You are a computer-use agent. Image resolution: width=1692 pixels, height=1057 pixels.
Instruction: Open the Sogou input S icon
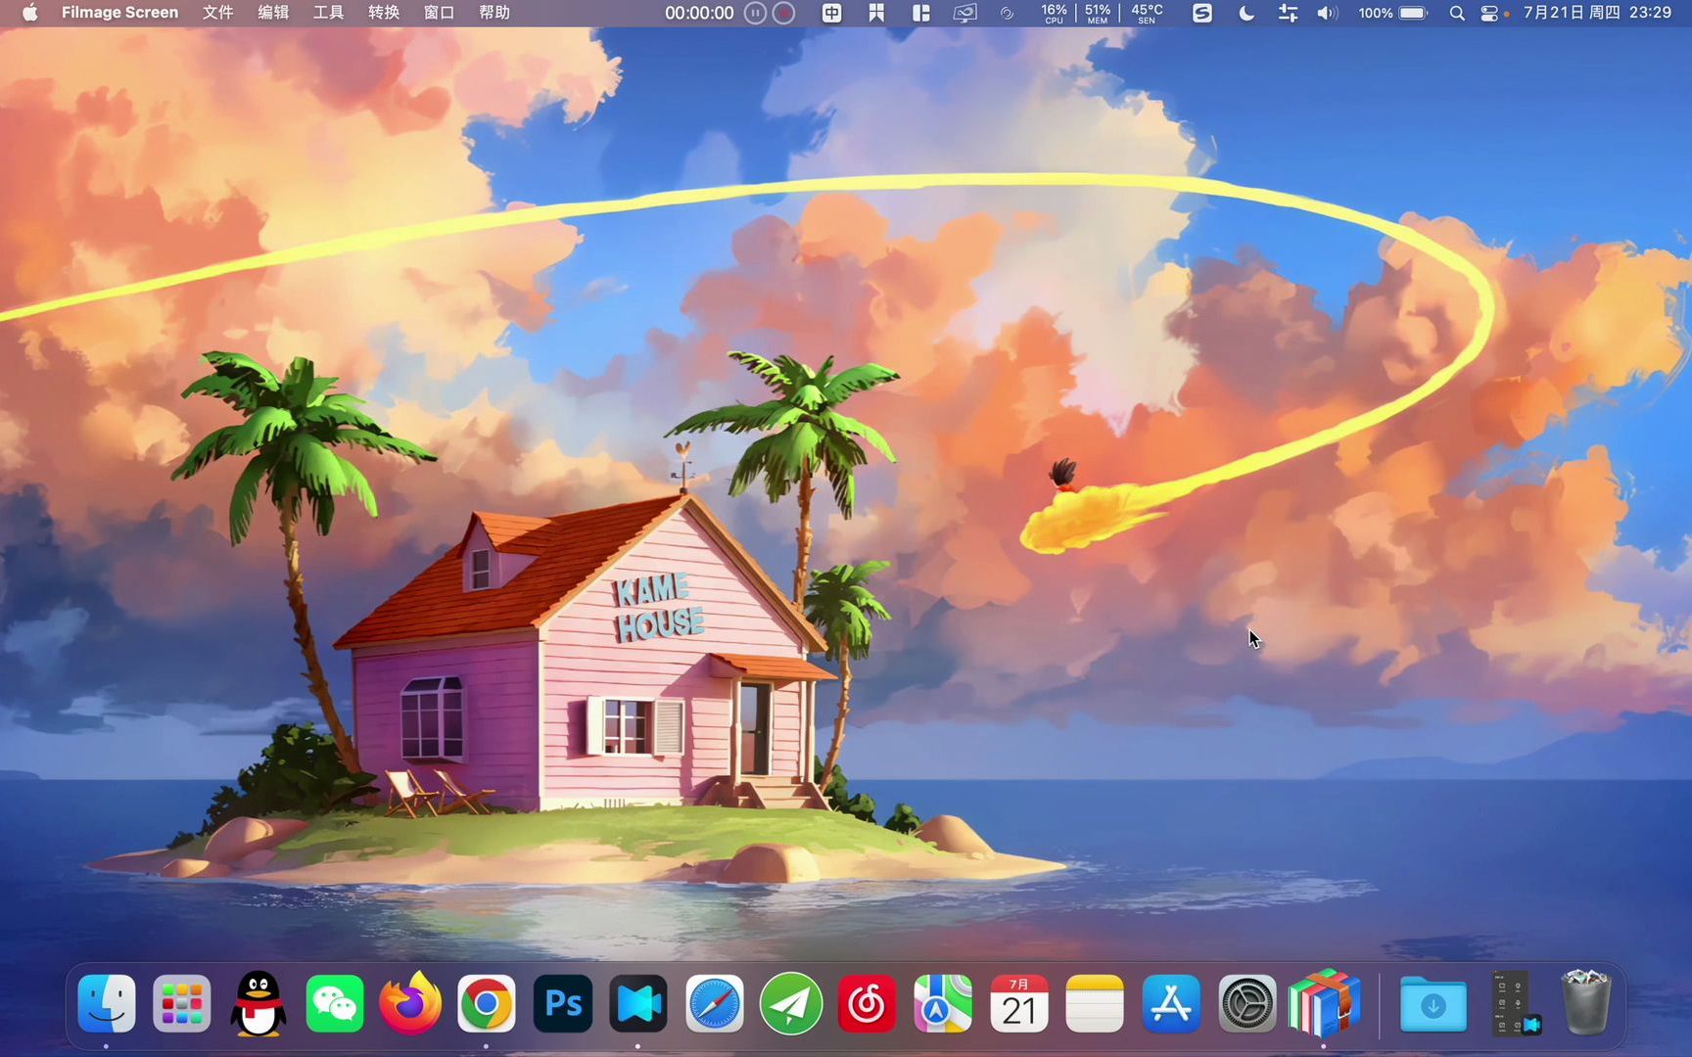point(1202,13)
